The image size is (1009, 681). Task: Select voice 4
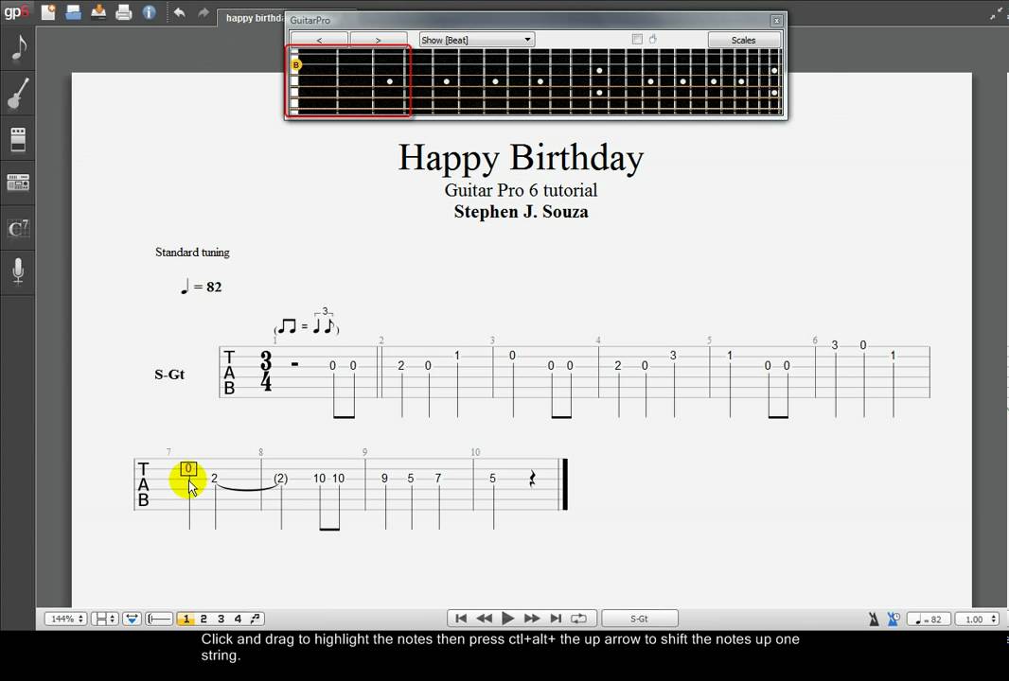tap(238, 619)
